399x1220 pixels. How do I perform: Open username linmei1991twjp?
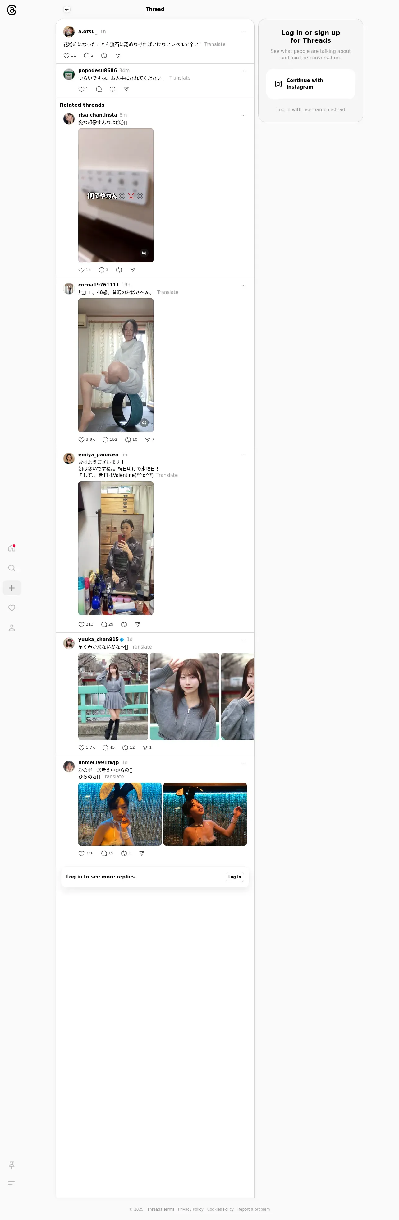click(99, 762)
